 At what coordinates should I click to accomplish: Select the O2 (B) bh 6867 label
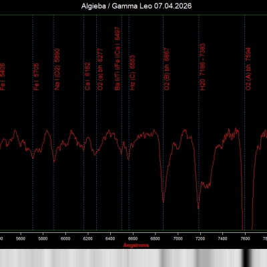(167, 69)
